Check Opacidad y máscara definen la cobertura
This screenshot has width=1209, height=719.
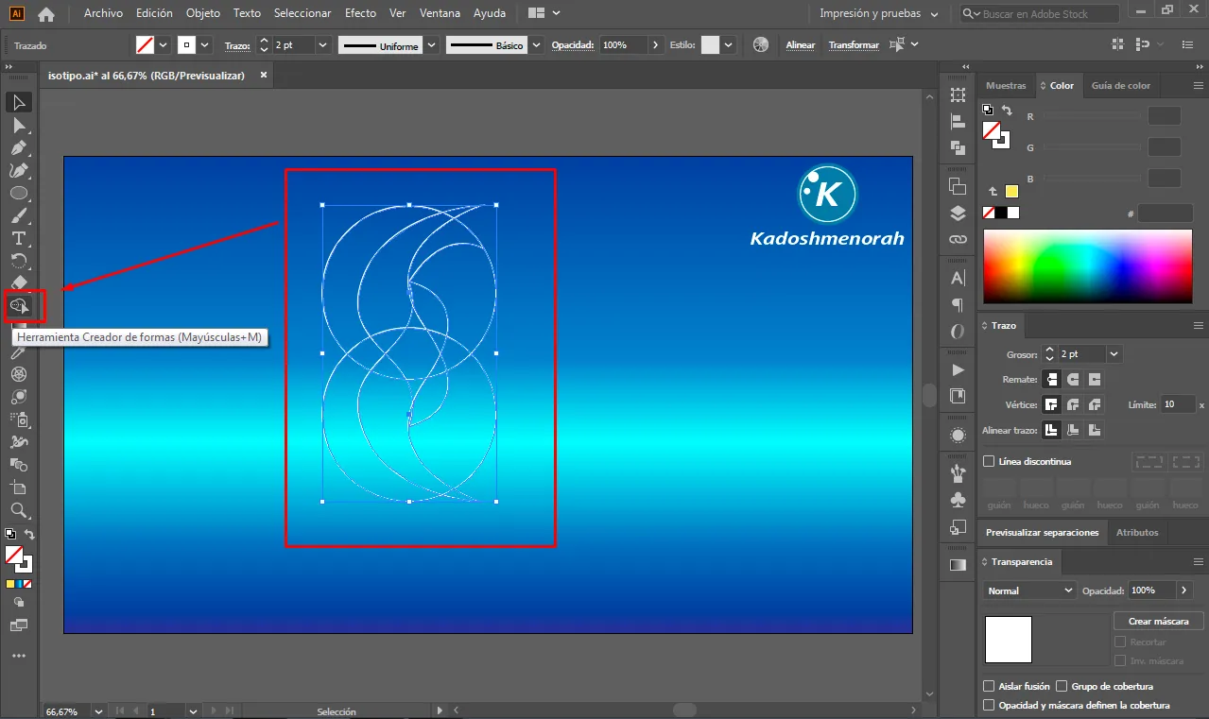(x=989, y=705)
